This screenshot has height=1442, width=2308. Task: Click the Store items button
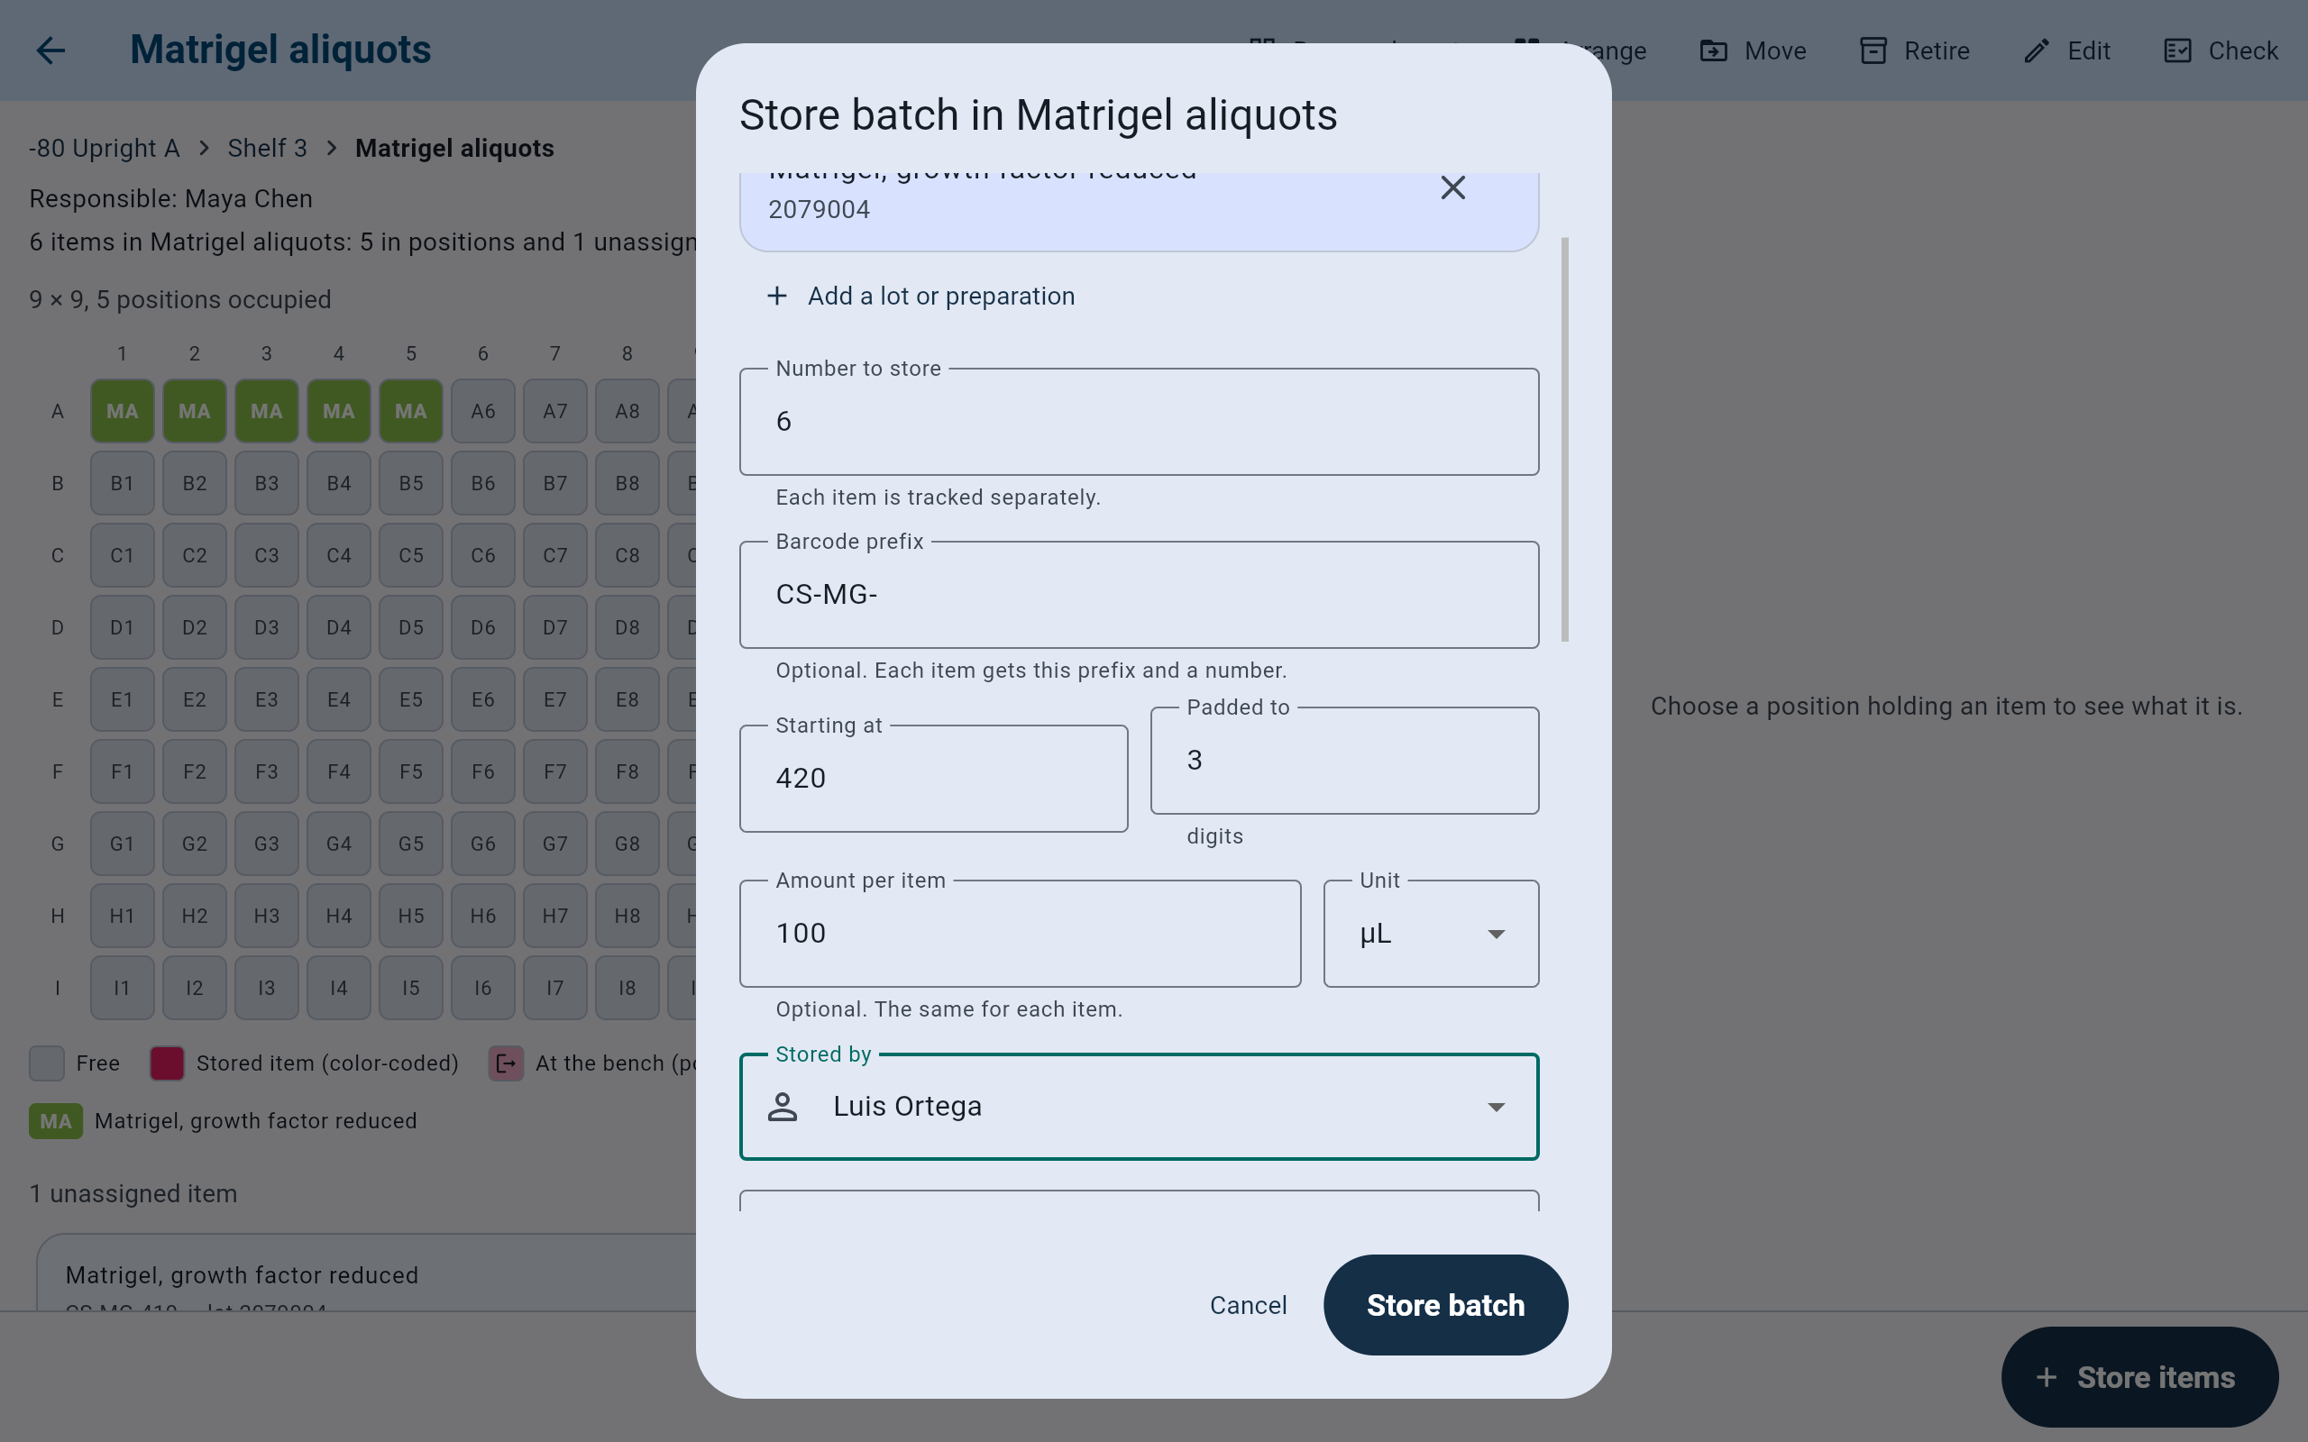2139,1377
